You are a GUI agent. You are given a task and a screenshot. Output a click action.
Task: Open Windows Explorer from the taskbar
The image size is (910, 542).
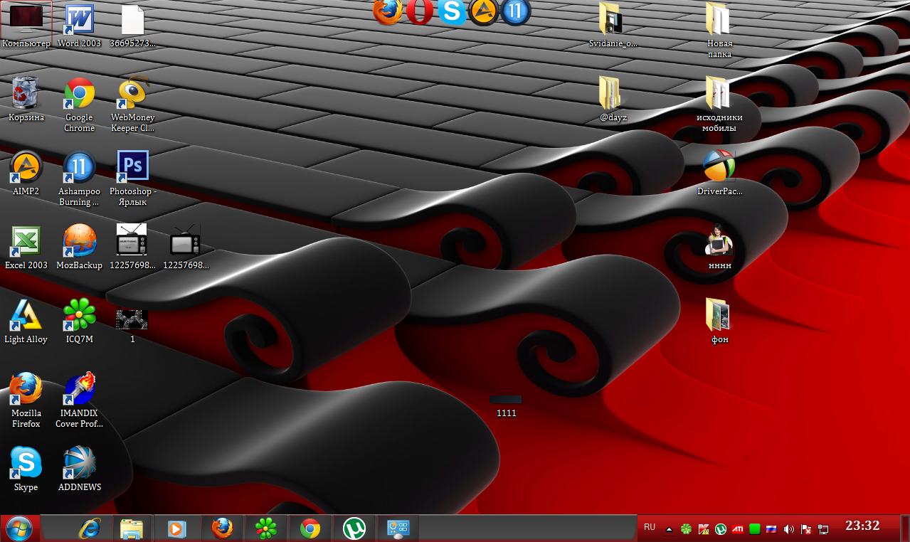132,528
